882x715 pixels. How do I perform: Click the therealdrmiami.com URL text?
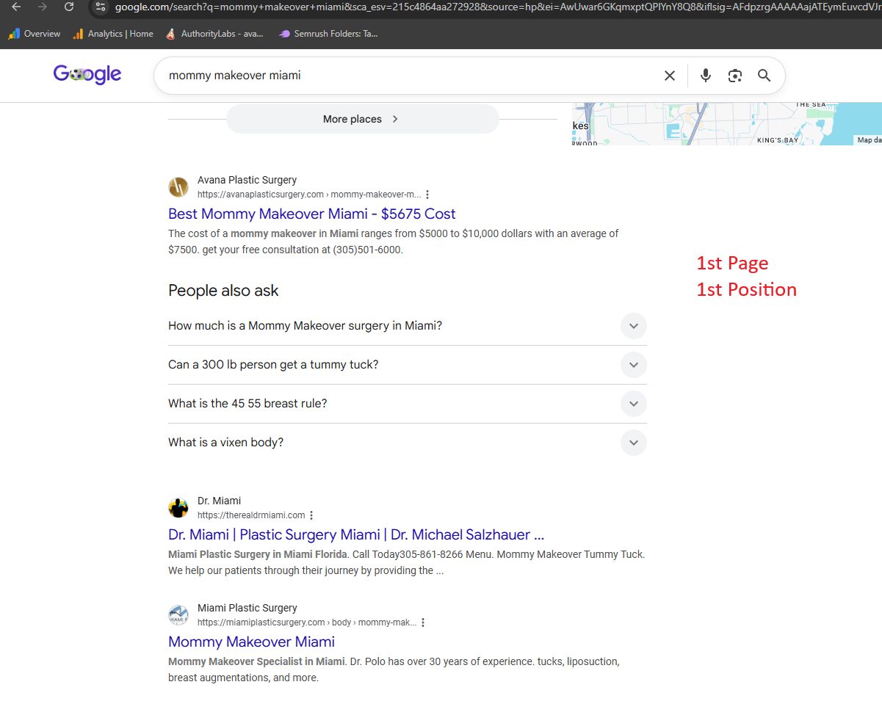(251, 515)
